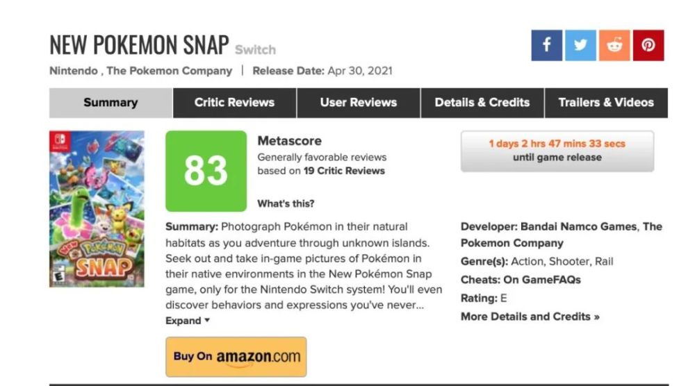Open the 19 Critic Reviews link

(344, 171)
